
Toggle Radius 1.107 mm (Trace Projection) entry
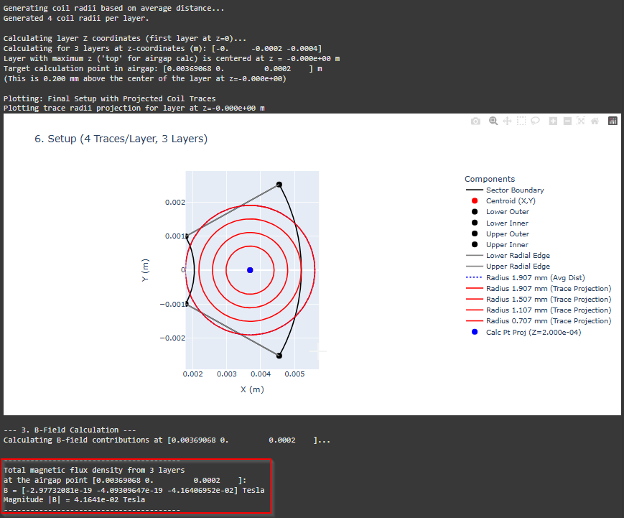click(x=539, y=310)
